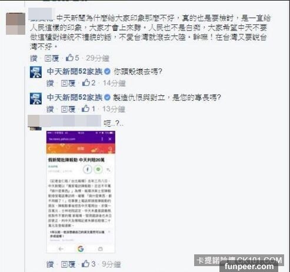The width and height of the screenshot is (290, 272).
Task: Like the 呃..?.. comment with screenshot
Action: coord(50,264)
